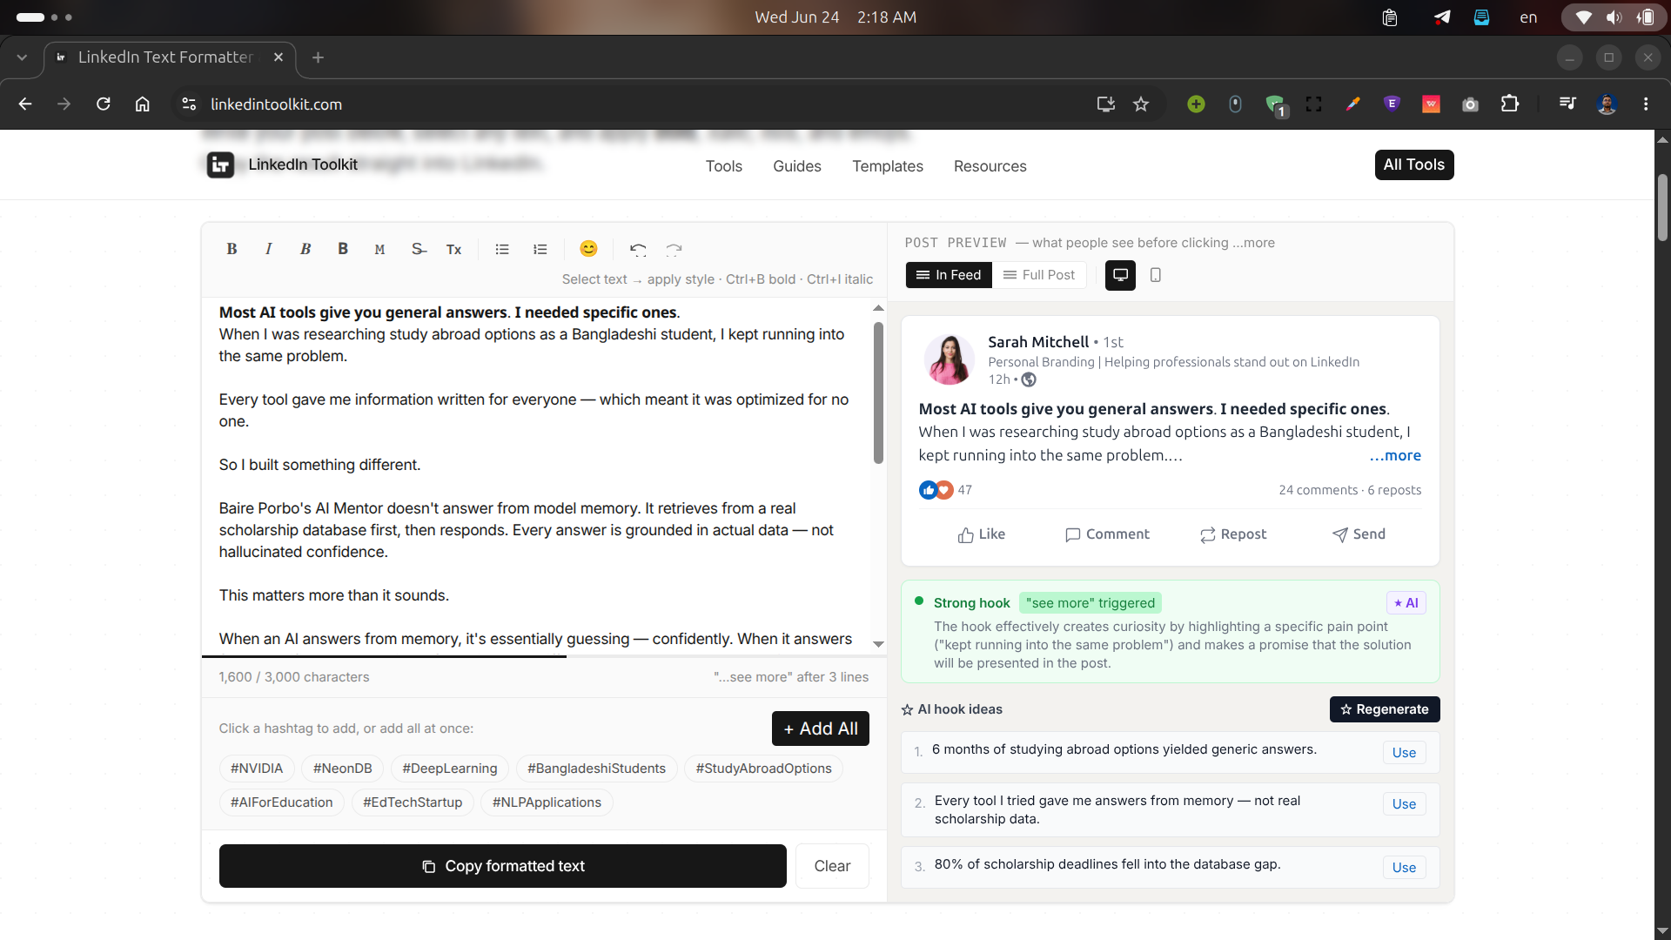Open the color picker eyedropper extension

[x=1352, y=104]
